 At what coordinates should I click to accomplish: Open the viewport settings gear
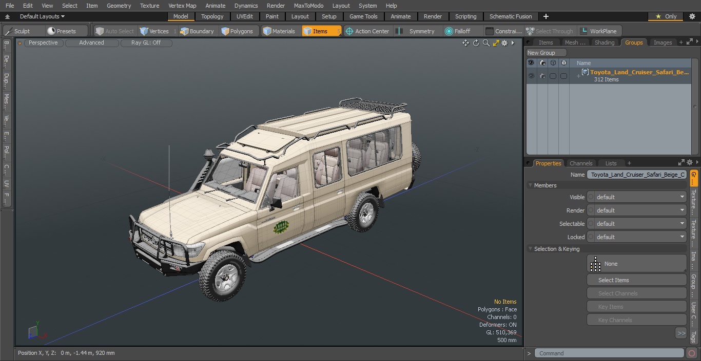coord(504,43)
